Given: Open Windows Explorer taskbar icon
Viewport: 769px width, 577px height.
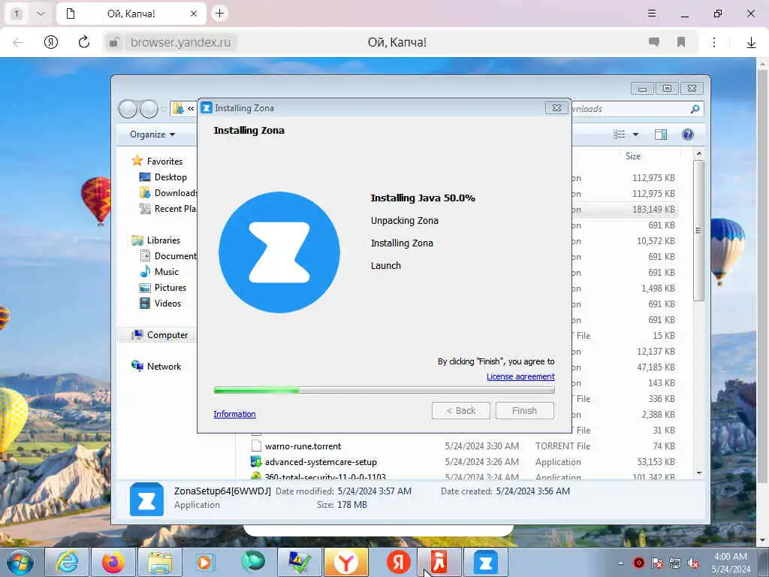Looking at the screenshot, I should (160, 562).
